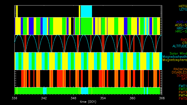Image resolution: width=187 pixels, height=105 pixels.
Task: Click the large cyan LETG block in top panel
Action: (x=86, y=11)
